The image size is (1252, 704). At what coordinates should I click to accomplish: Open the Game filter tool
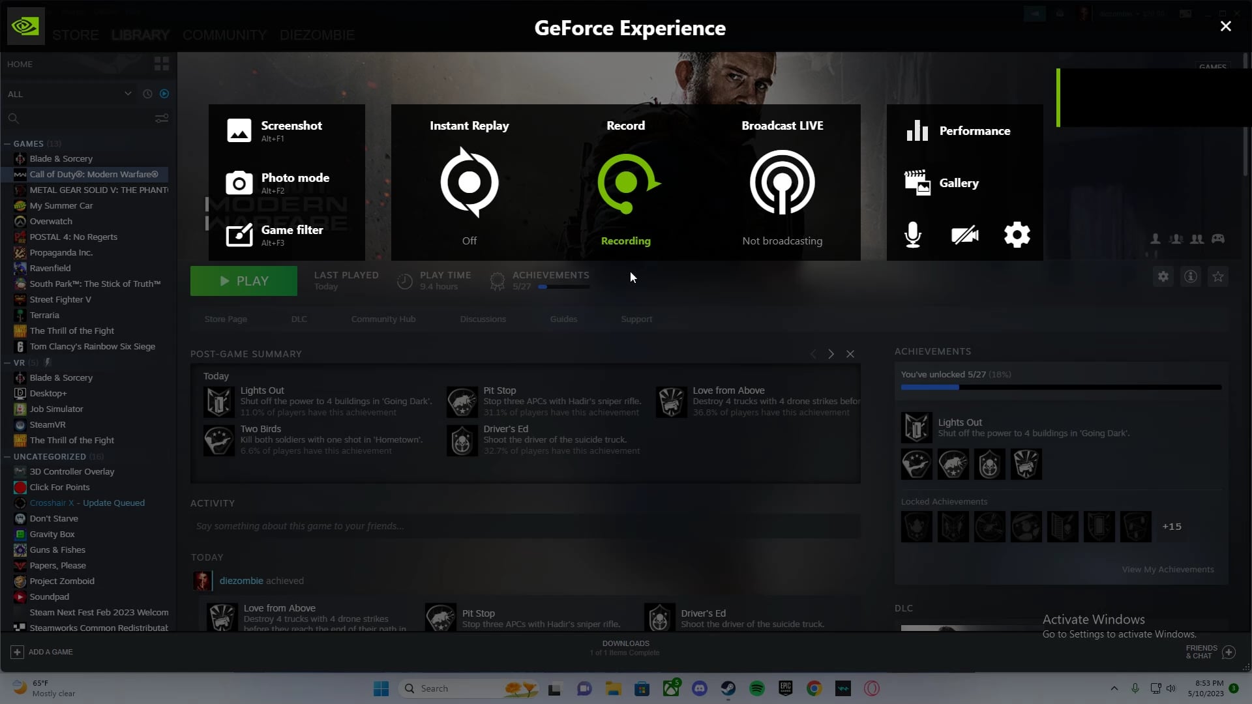[275, 235]
